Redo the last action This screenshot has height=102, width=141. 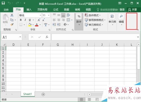tap(17, 3)
